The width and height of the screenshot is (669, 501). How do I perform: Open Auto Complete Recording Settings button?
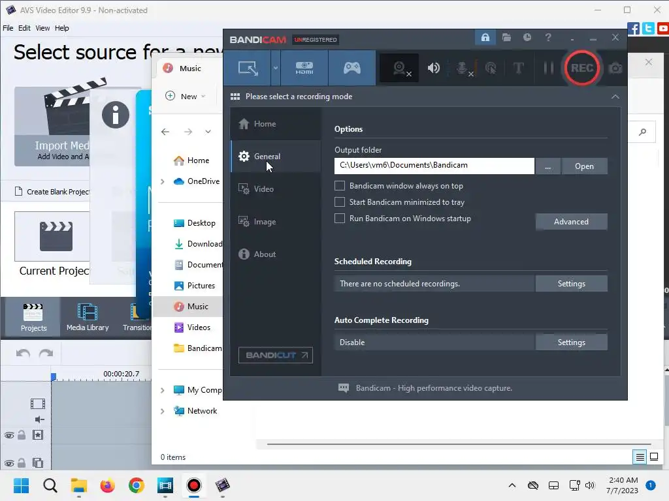[571, 342]
